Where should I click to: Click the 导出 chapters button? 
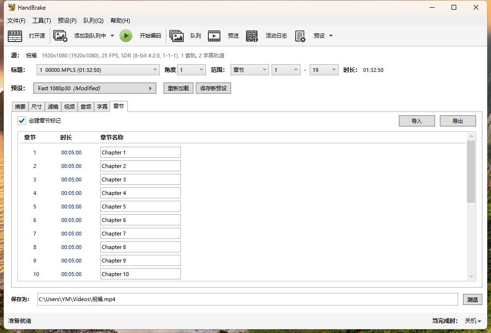tap(458, 121)
